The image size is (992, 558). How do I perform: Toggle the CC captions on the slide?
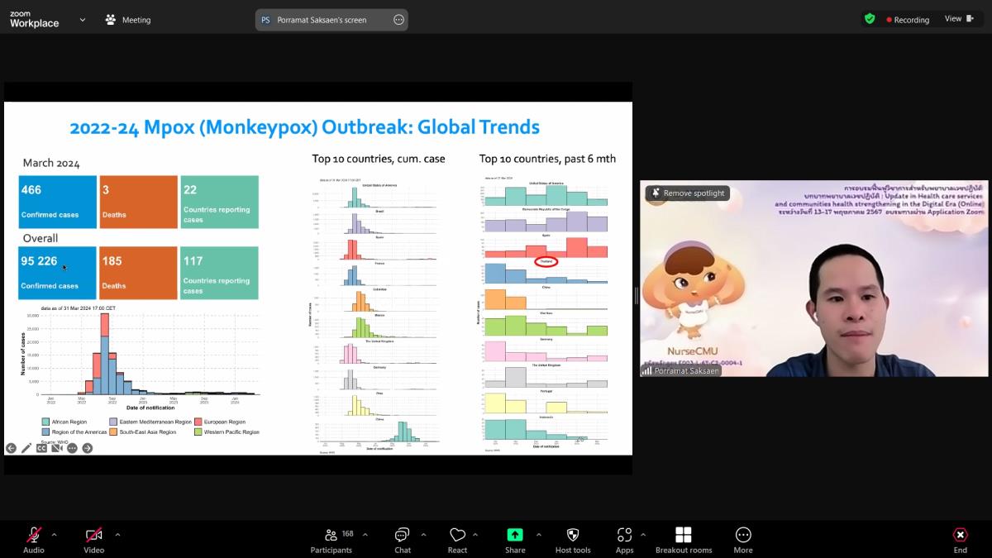click(x=41, y=448)
